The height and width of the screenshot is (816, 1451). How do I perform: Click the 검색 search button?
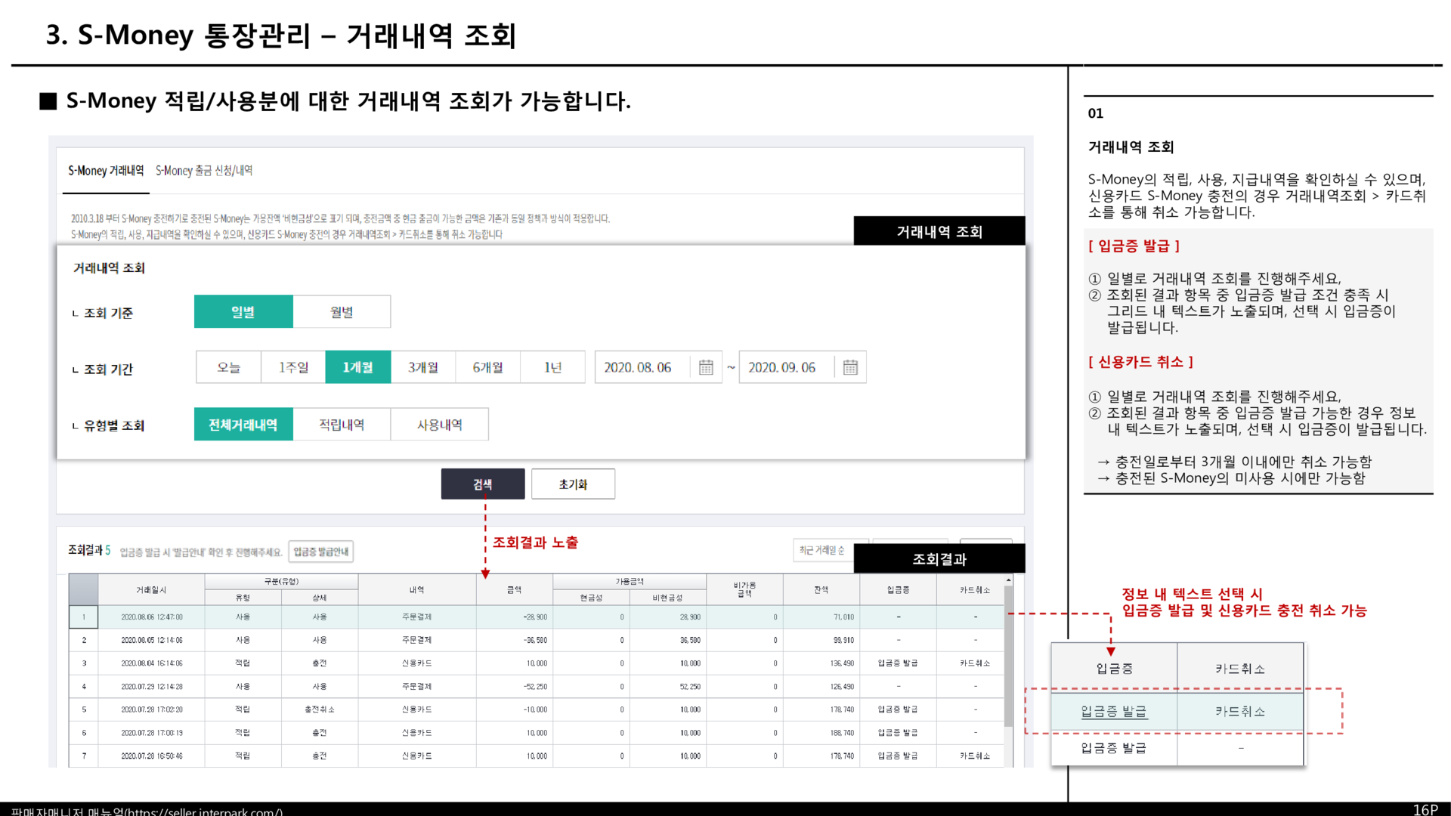pyautogui.click(x=483, y=484)
